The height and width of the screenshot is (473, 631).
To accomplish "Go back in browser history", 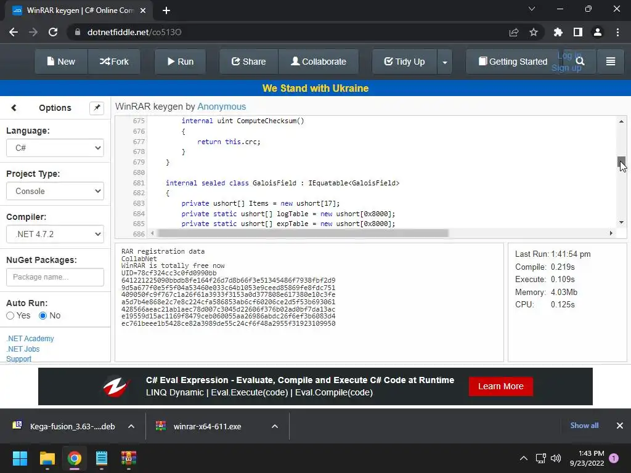I will (x=14, y=32).
